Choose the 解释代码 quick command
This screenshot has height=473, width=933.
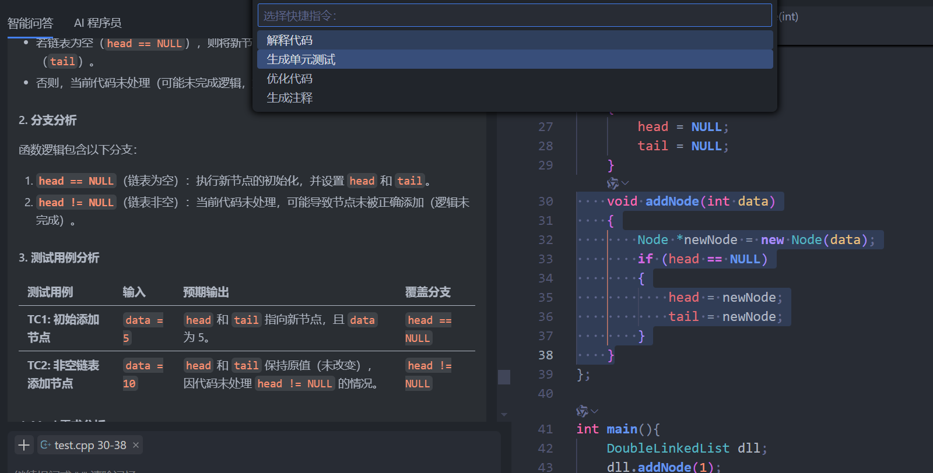(x=515, y=40)
